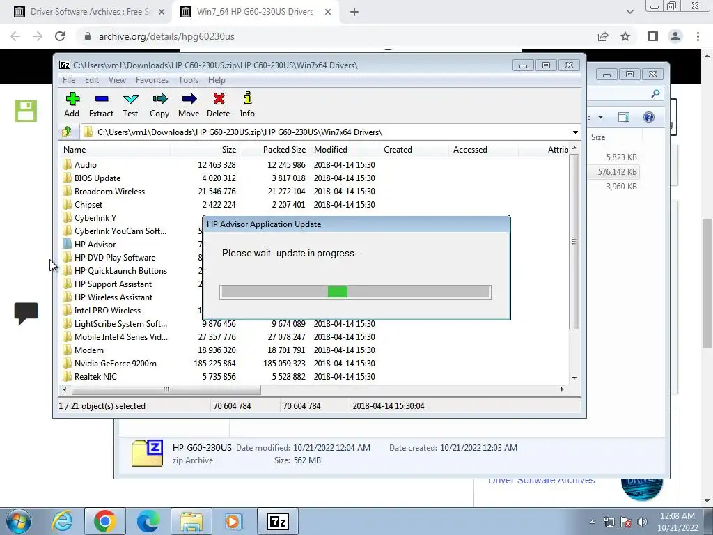Sort by the Modified column header

coord(344,150)
